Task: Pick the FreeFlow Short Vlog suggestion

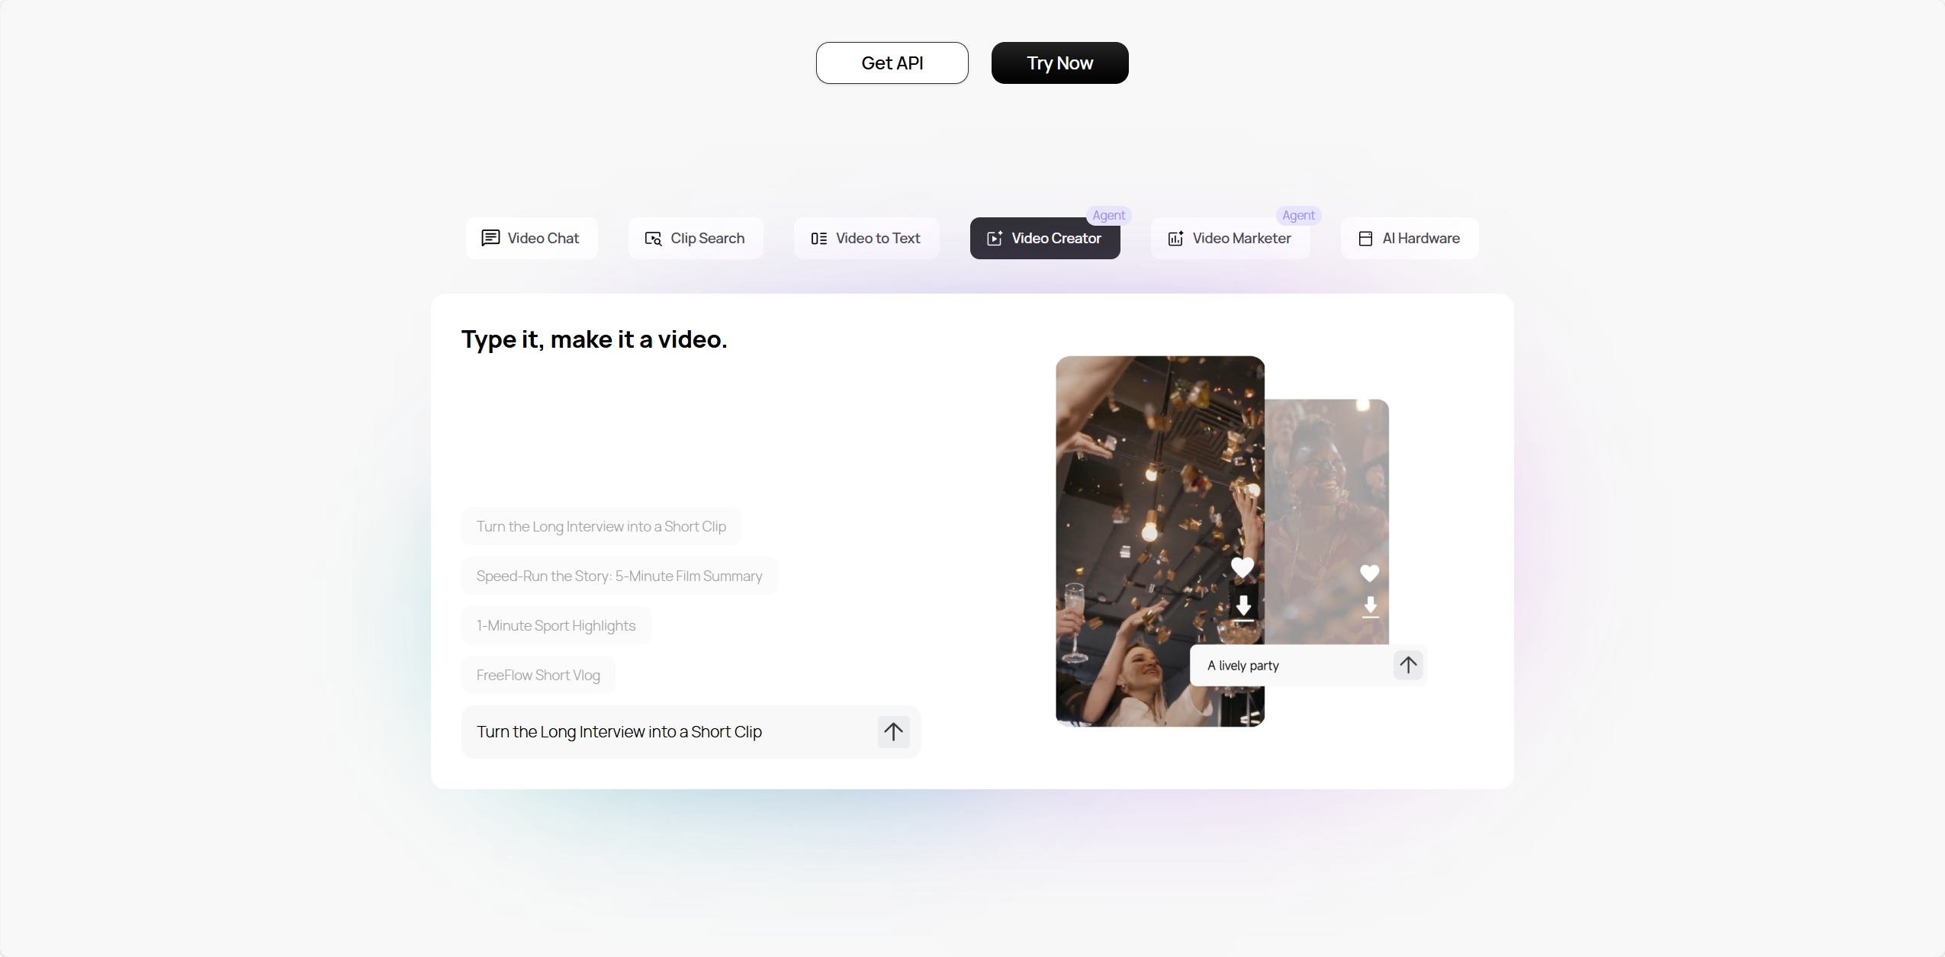Action: [x=538, y=675]
